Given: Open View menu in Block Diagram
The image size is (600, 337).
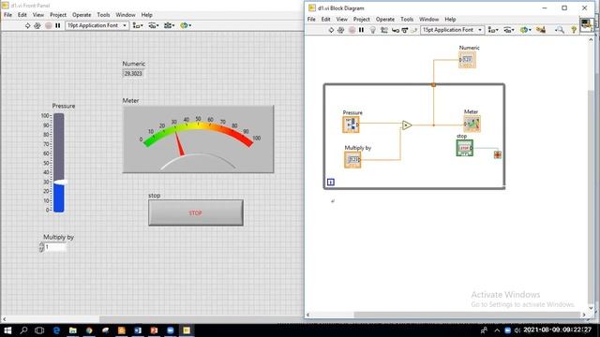Looking at the screenshot, I should (341, 19).
